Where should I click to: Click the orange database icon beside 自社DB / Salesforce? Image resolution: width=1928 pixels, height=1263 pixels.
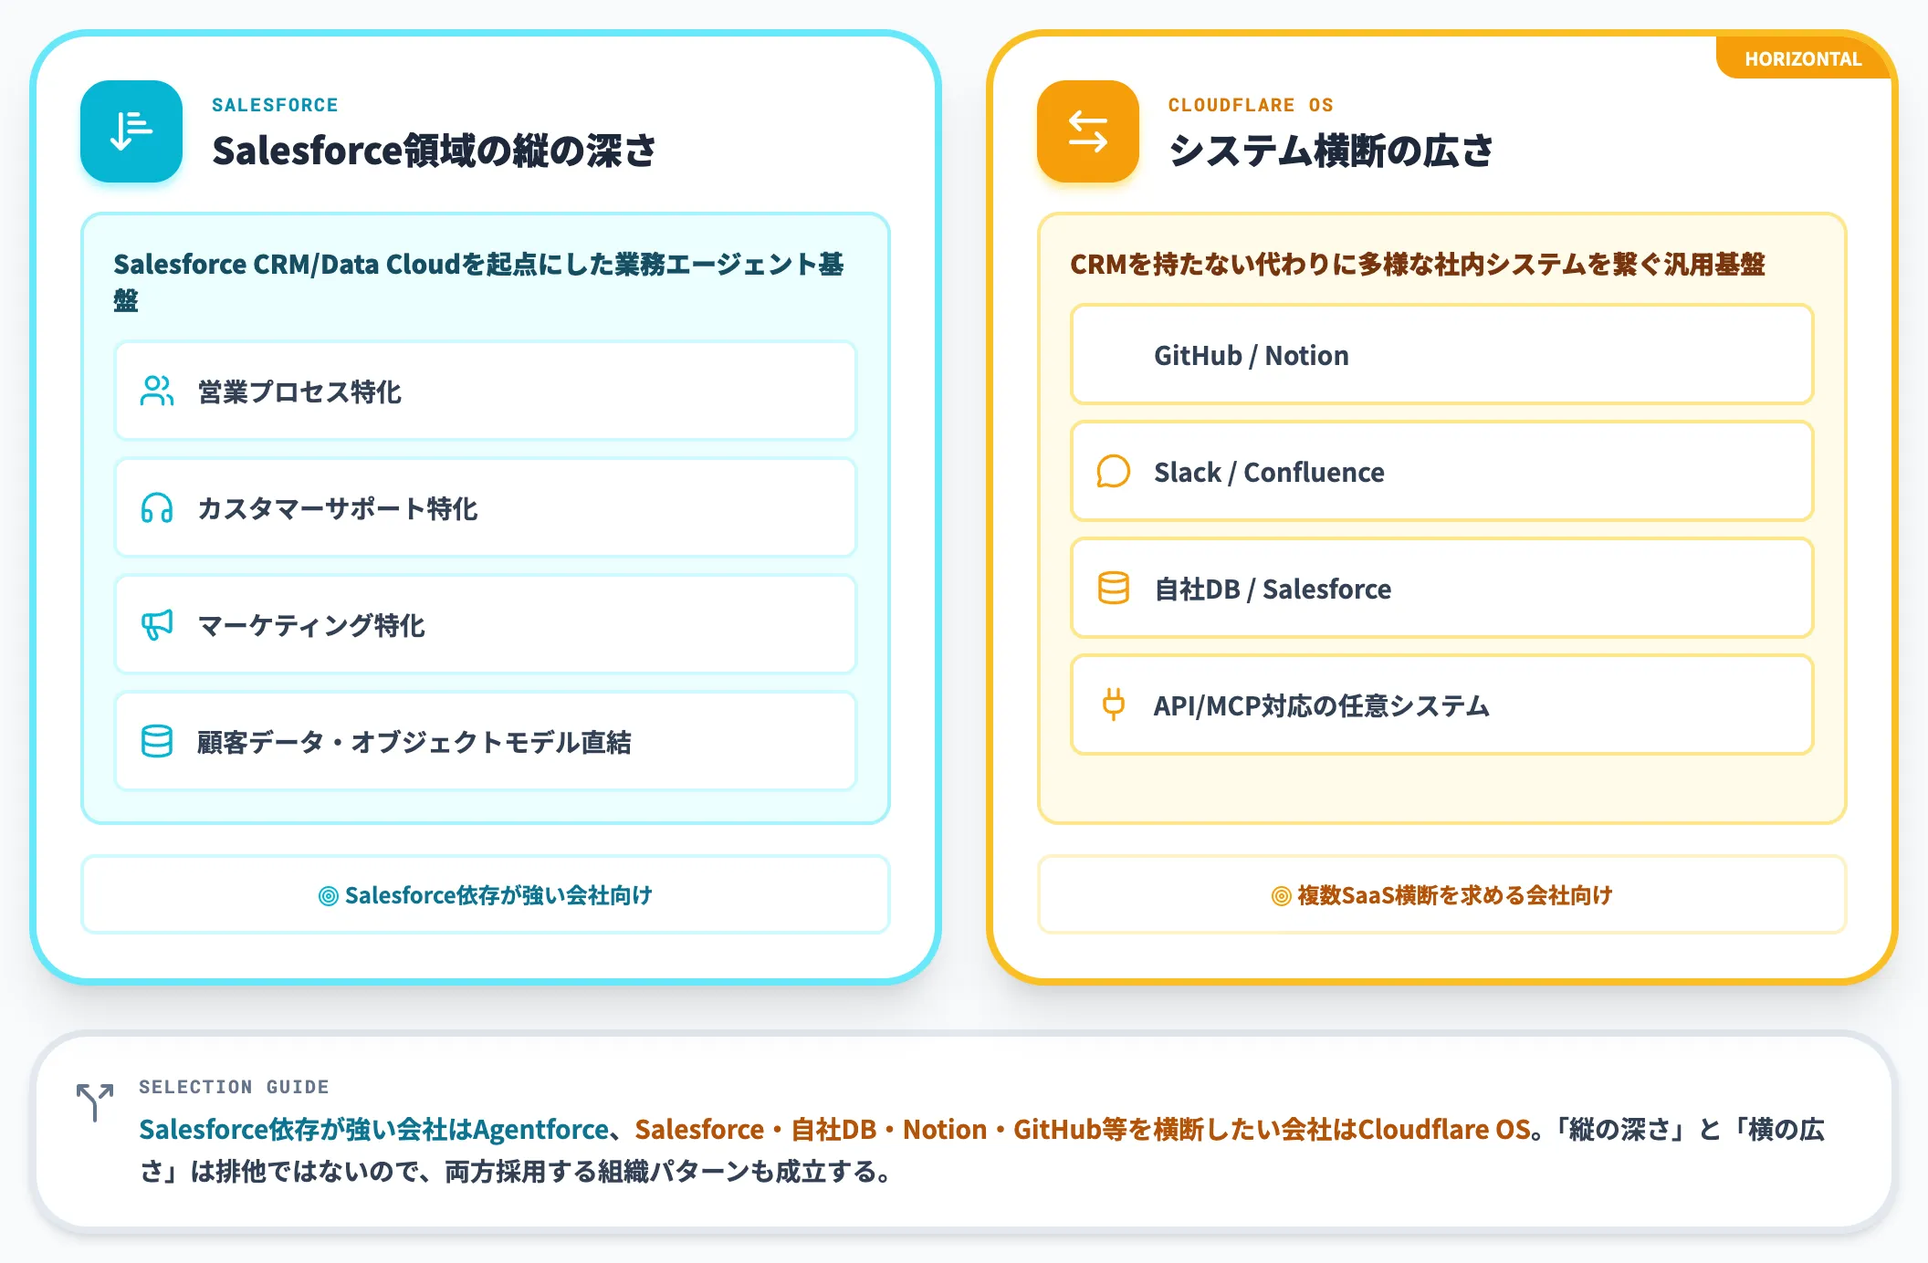click(1114, 589)
